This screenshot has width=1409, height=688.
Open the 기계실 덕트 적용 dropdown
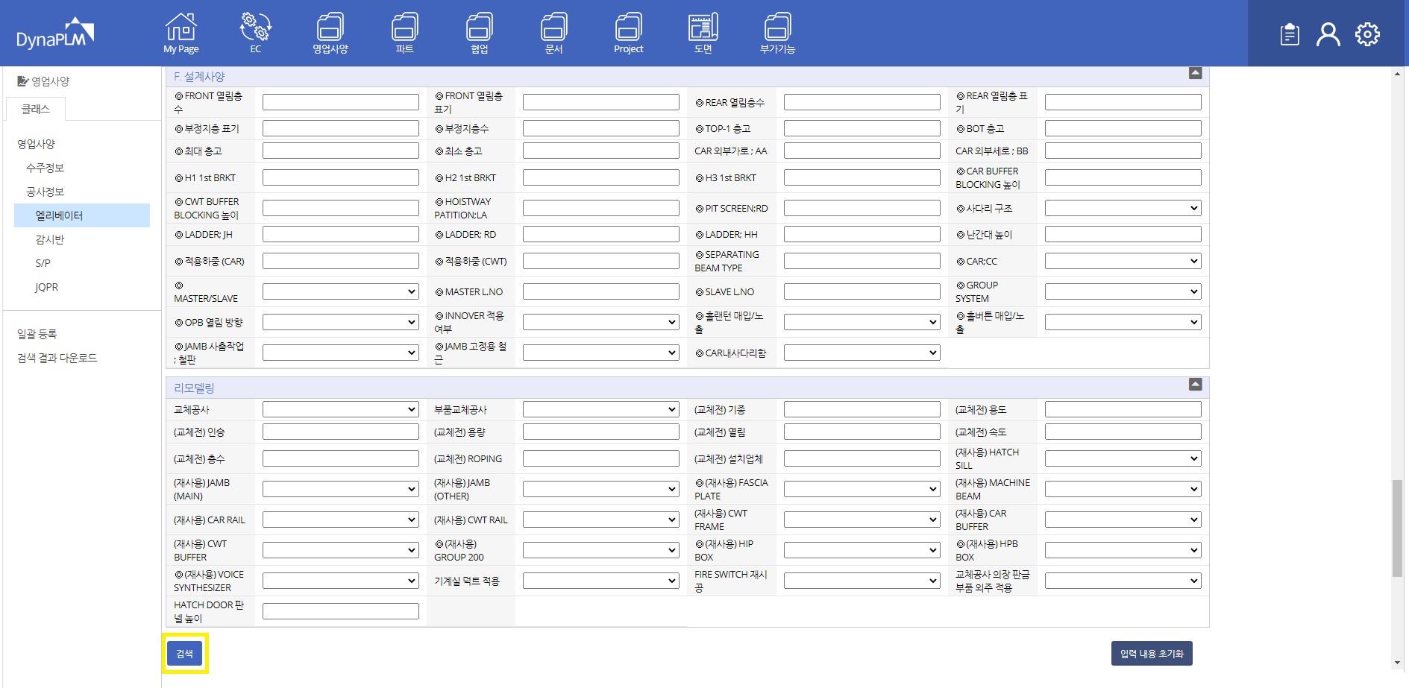(601, 581)
